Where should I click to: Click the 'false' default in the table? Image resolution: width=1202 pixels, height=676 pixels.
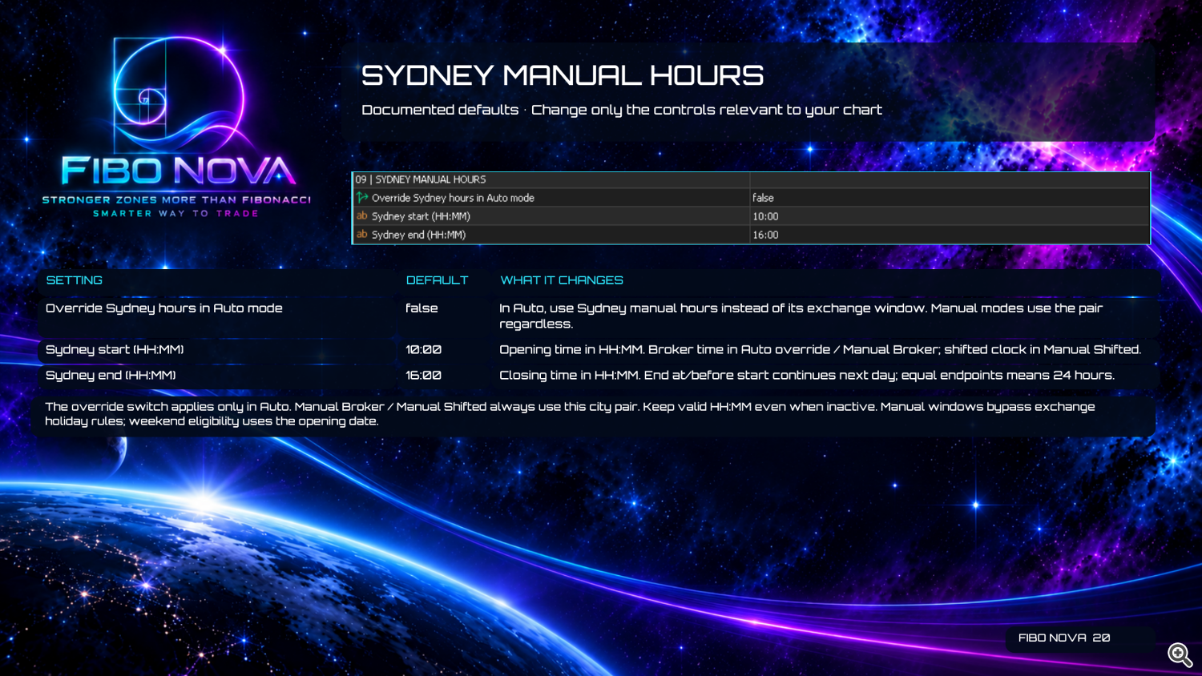pyautogui.click(x=422, y=308)
